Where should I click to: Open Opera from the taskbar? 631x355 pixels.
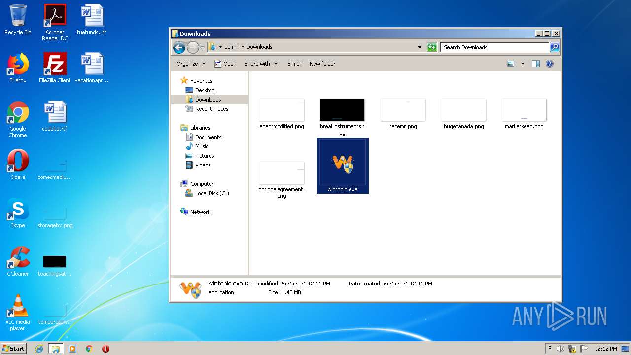tap(105, 349)
